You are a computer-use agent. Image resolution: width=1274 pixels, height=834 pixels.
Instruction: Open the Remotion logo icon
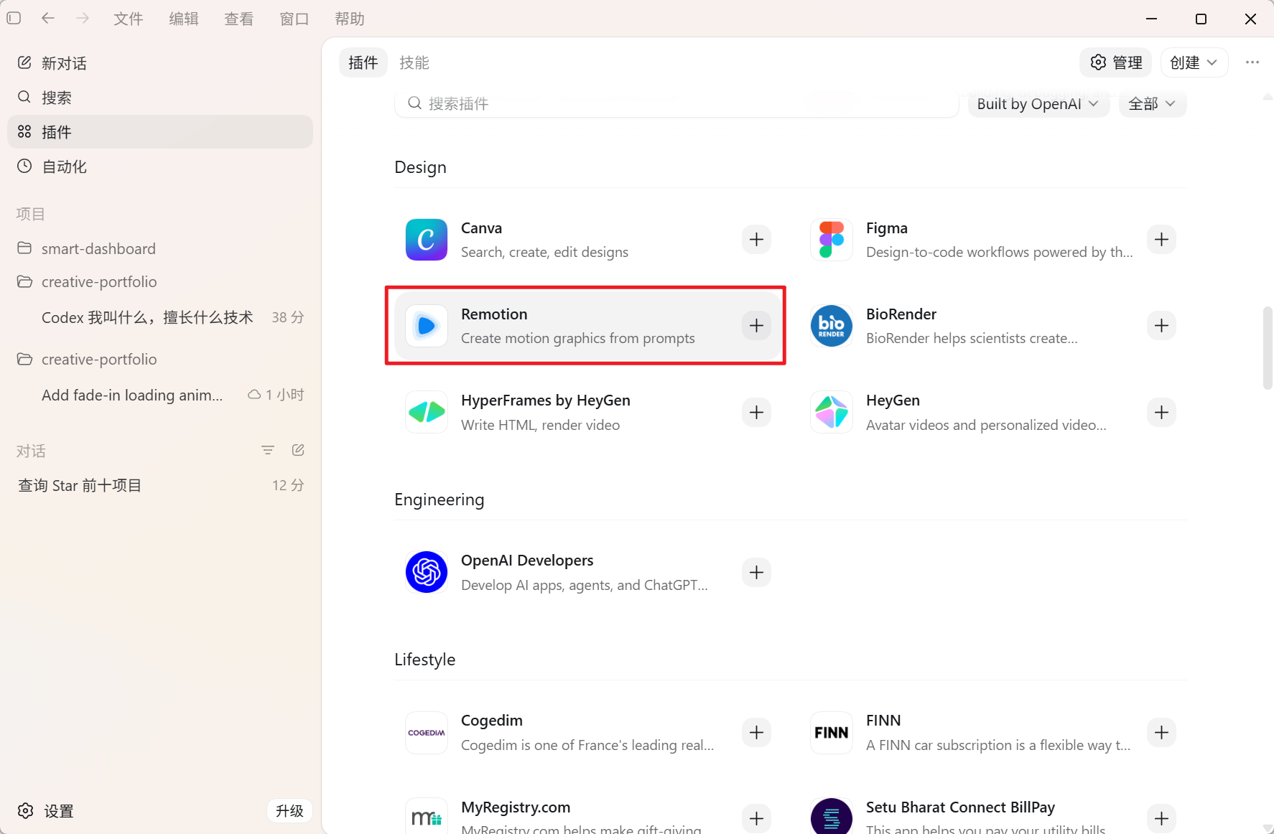427,326
